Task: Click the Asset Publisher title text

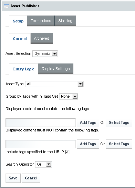Action: pyautogui.click(x=25, y=6)
